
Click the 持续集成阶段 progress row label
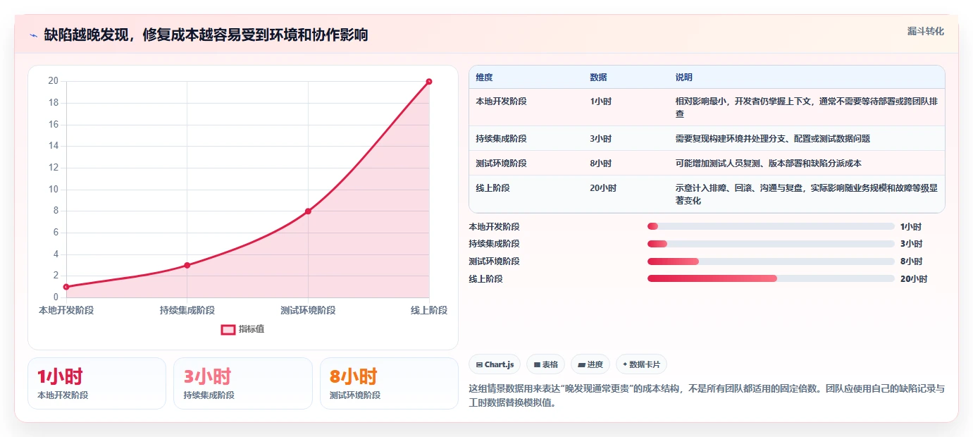[x=494, y=244]
